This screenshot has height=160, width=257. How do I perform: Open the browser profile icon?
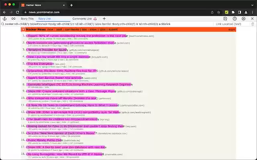coord(246,12)
